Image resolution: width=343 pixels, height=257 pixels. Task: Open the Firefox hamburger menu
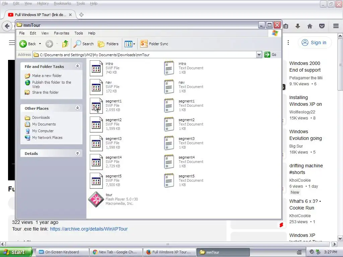[x=336, y=26]
